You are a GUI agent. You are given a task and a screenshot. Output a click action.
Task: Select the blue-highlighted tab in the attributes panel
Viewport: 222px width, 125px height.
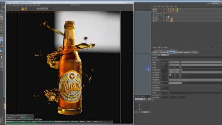pos(171,52)
